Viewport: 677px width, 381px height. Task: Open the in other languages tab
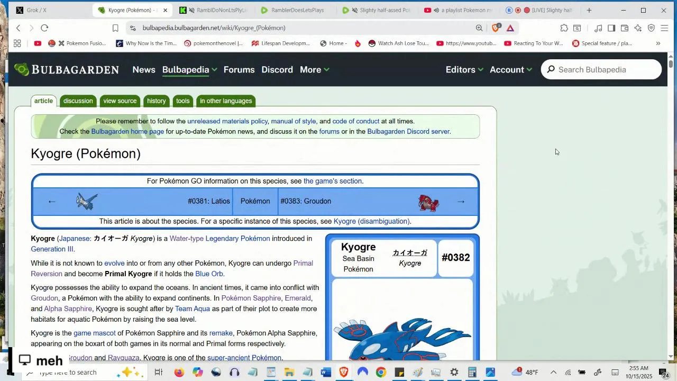(x=226, y=101)
